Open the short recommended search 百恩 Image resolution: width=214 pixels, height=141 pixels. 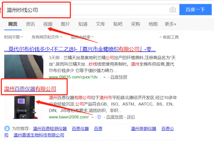98,129
